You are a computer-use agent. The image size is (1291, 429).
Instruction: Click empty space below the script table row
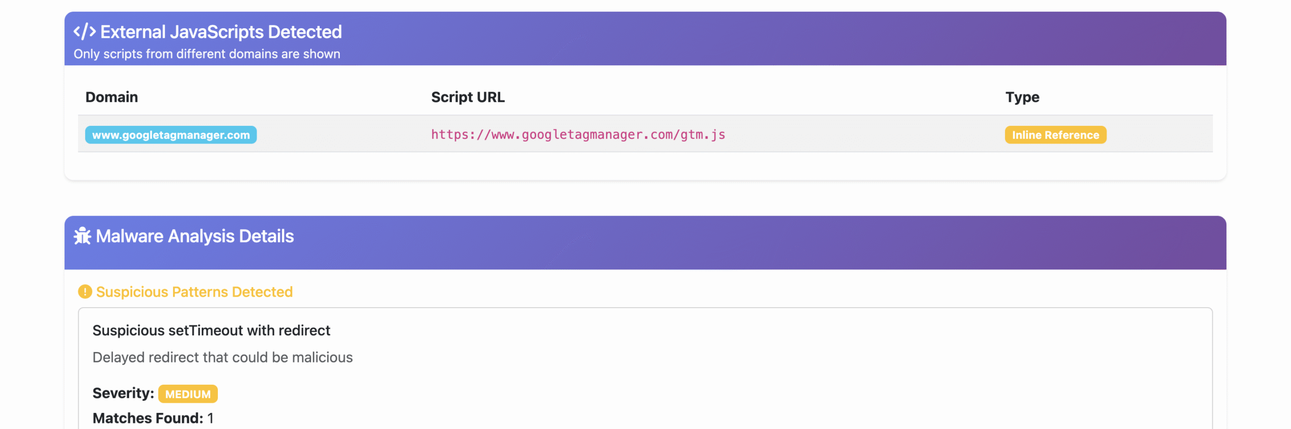click(645, 166)
